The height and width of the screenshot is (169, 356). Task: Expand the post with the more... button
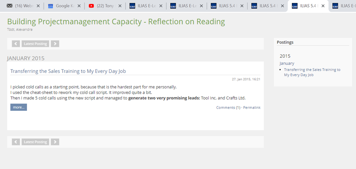pyautogui.click(x=18, y=107)
